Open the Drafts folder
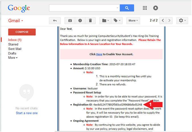192x132 pixels. tap(12, 53)
